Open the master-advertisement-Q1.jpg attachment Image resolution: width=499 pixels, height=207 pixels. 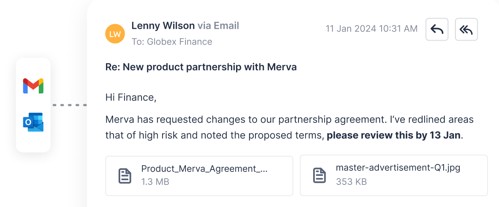pyautogui.click(x=394, y=175)
